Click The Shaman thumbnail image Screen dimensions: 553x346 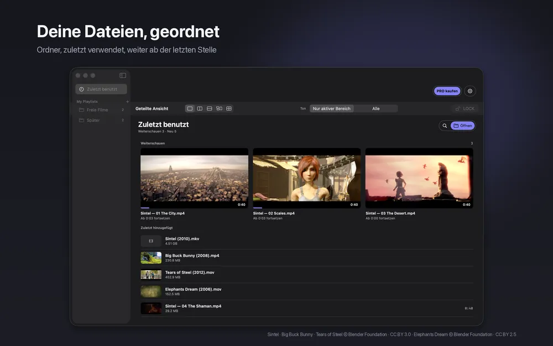pyautogui.click(x=151, y=308)
